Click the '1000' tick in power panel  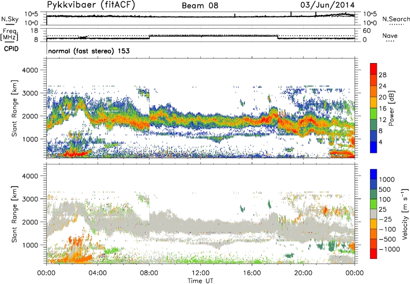[x=30, y=139]
